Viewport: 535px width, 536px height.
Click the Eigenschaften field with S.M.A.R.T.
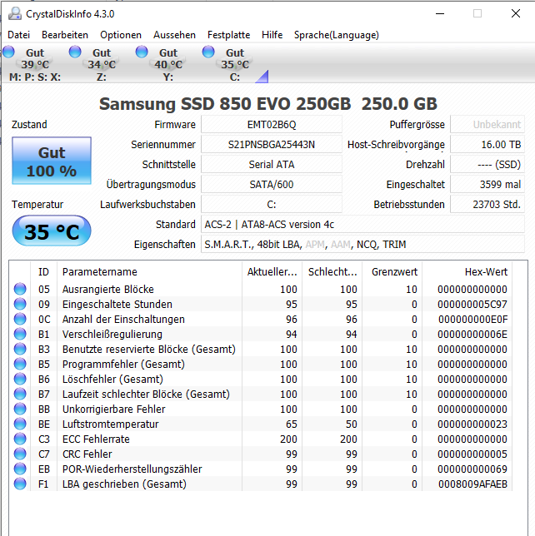tap(362, 245)
